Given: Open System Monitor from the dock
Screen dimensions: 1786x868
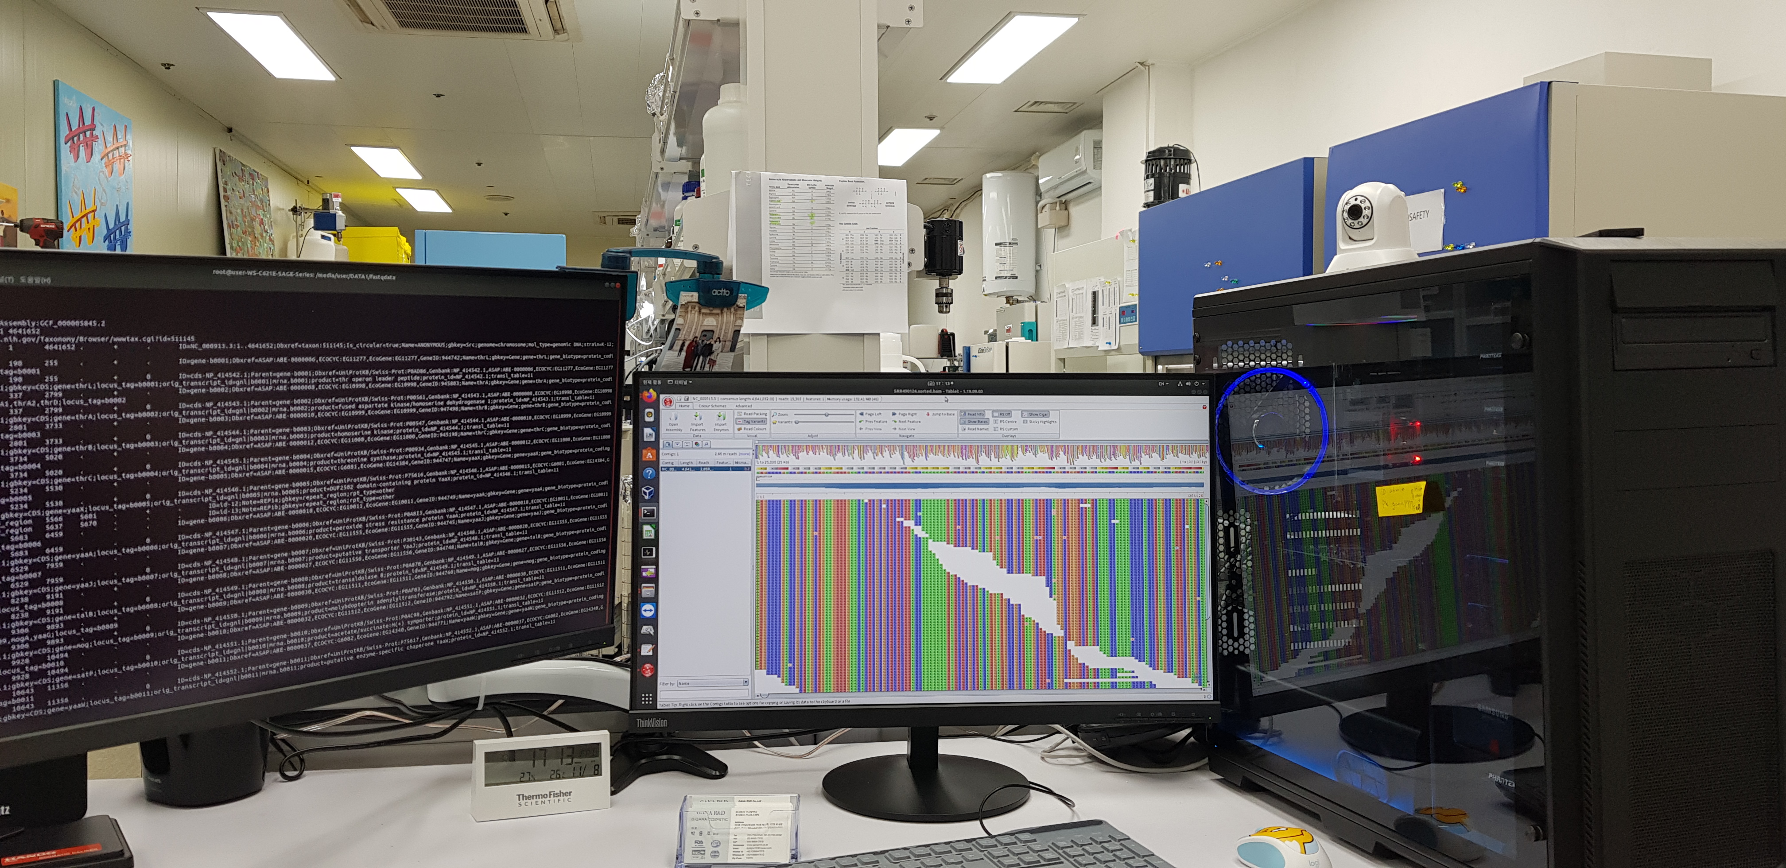Looking at the screenshot, I should tap(648, 553).
